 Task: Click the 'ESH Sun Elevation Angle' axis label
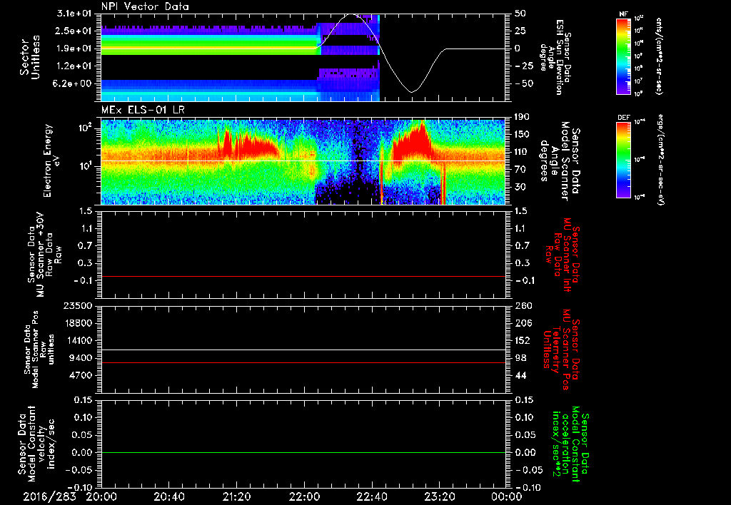pos(556,57)
